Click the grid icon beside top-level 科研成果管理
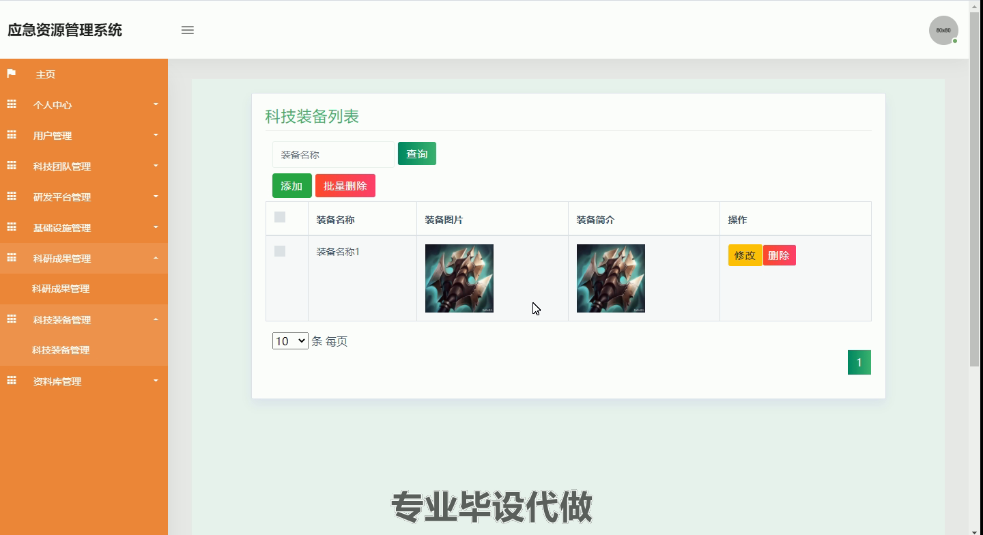The width and height of the screenshot is (983, 535). pyautogui.click(x=12, y=258)
